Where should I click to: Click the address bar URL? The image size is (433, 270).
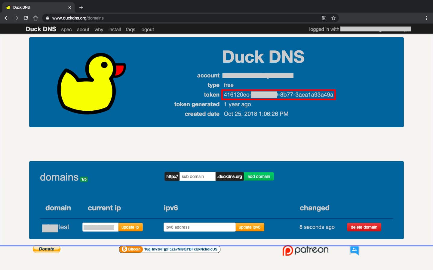tap(78, 18)
